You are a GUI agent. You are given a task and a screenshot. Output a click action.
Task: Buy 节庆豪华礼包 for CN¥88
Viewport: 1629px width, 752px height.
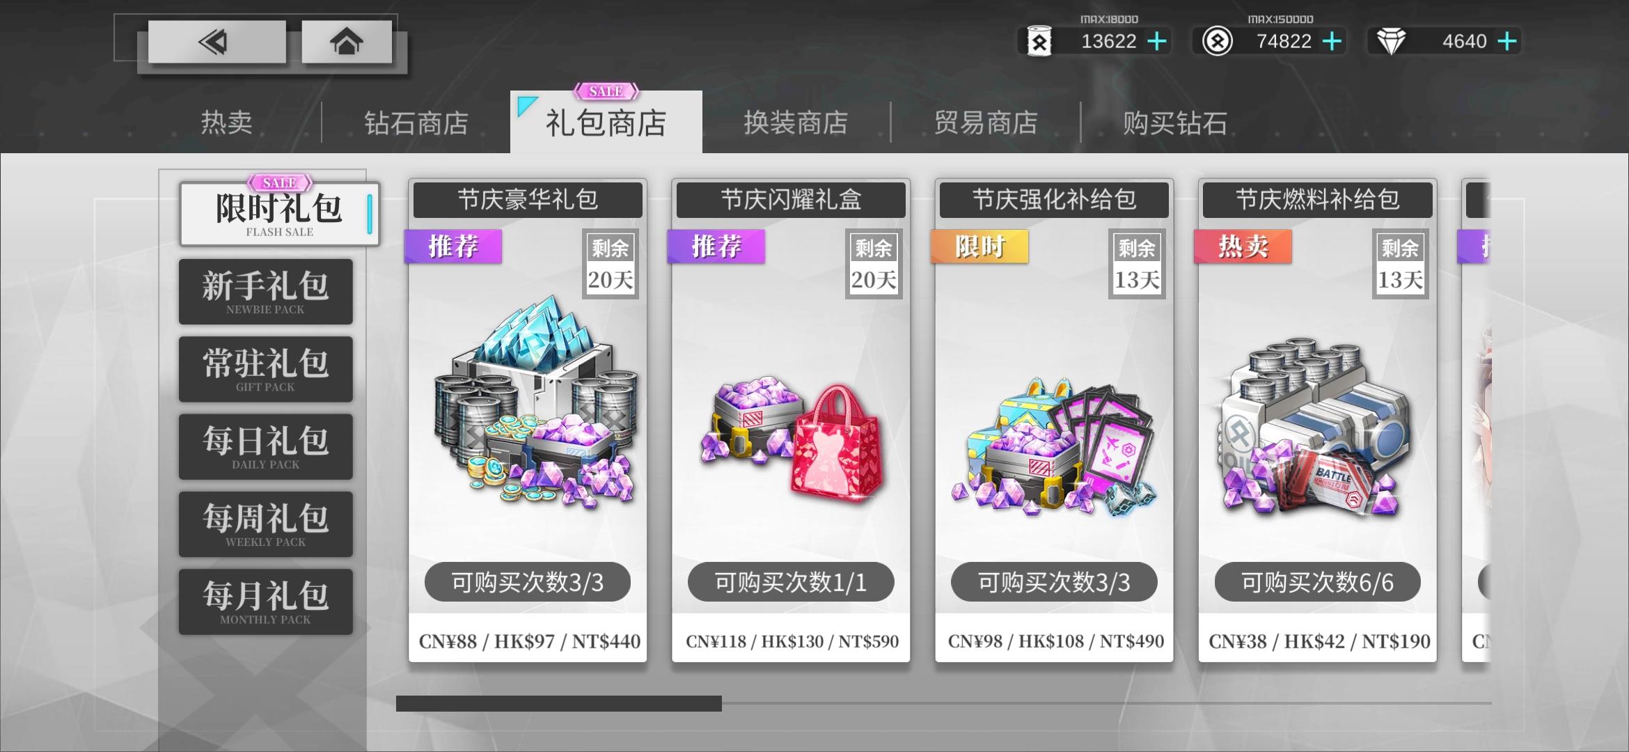click(529, 641)
